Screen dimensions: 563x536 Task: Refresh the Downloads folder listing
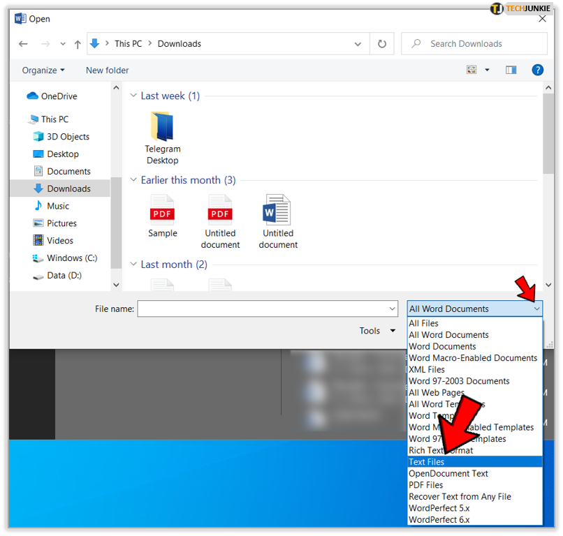click(382, 44)
